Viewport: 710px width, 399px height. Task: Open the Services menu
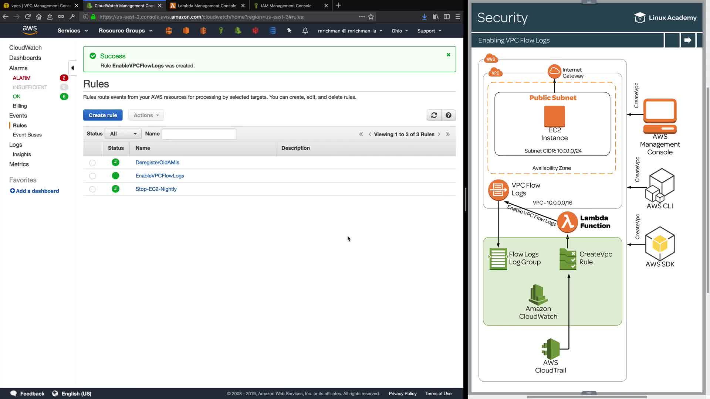(x=72, y=31)
